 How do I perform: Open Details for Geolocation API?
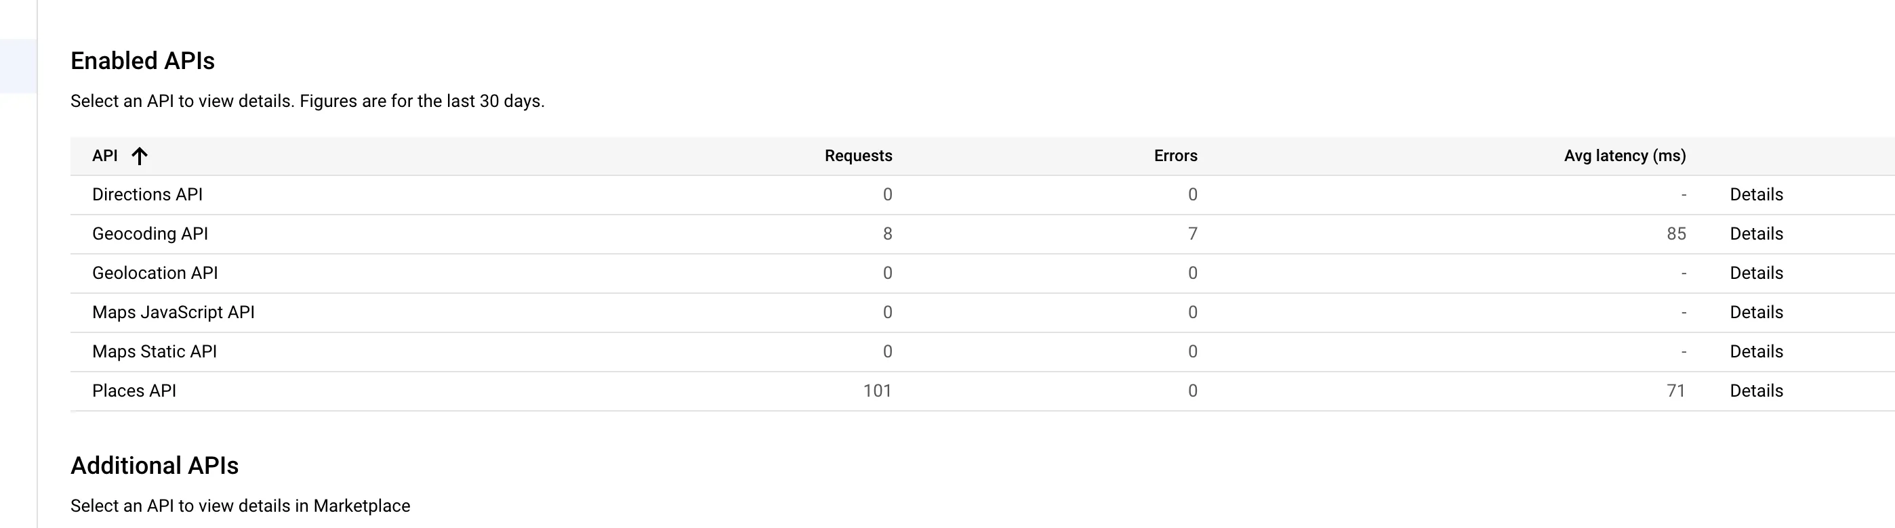[1756, 273]
